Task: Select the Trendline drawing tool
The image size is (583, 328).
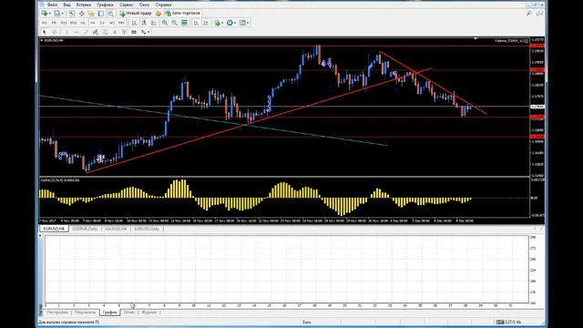Action: [x=86, y=32]
